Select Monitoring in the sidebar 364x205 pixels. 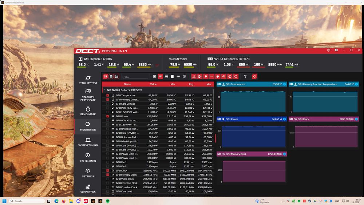click(x=88, y=126)
